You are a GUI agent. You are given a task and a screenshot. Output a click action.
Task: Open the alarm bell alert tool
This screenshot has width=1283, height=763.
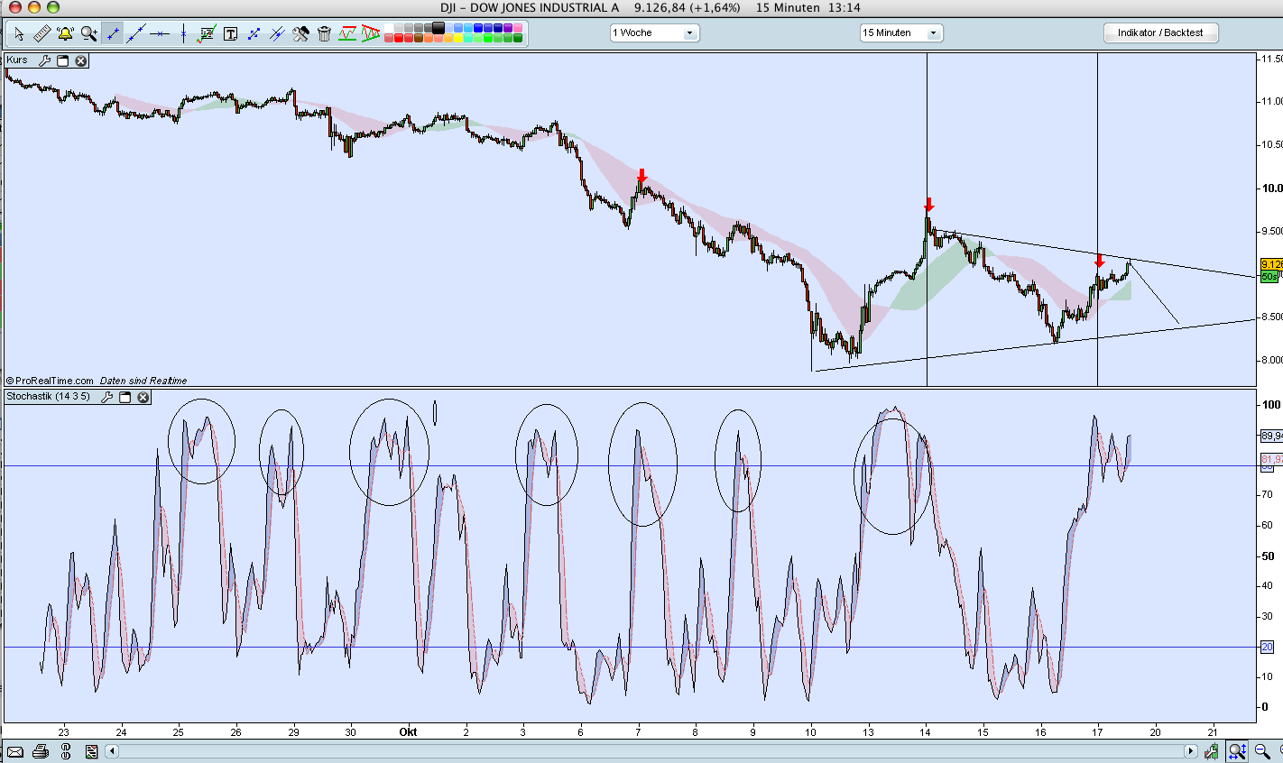point(65,33)
